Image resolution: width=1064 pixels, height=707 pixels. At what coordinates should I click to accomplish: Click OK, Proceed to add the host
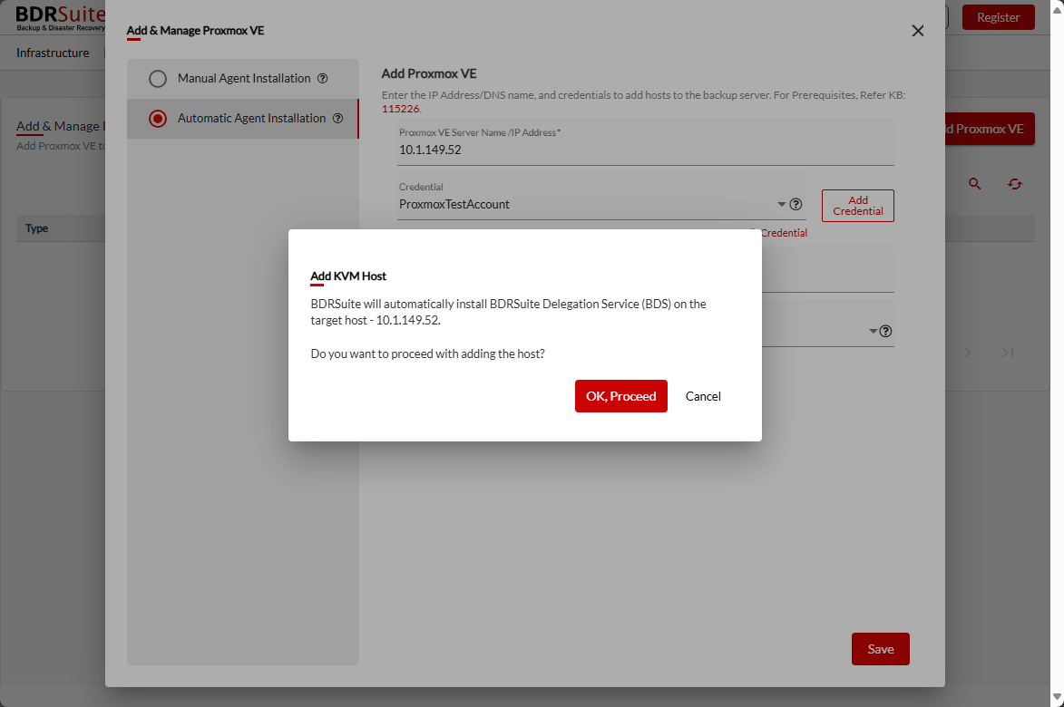pos(620,396)
